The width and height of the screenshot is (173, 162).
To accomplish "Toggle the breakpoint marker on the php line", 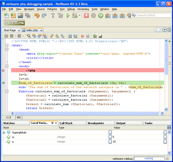I will (x=3, y=70).
